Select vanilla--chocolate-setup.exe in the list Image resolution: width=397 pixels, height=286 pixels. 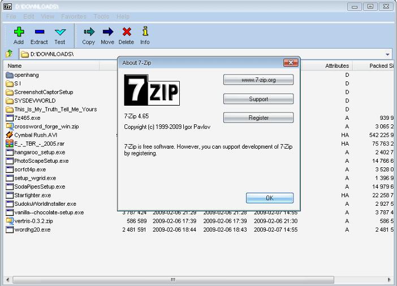(49, 213)
